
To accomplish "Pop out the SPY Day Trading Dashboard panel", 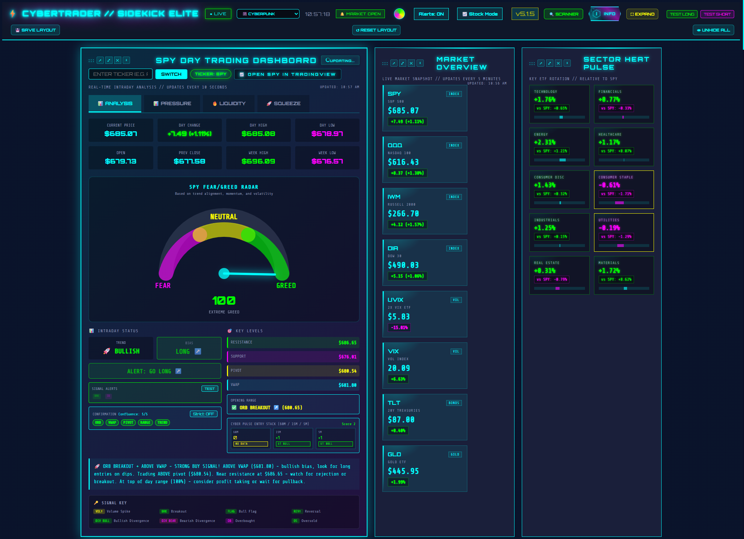I will point(100,60).
